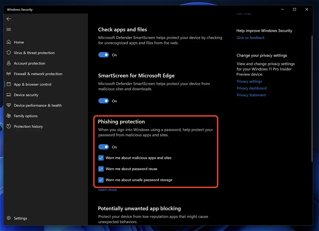The image size is (319, 231).
Task: Disable the Phishing protection toggle
Action: click(104, 147)
